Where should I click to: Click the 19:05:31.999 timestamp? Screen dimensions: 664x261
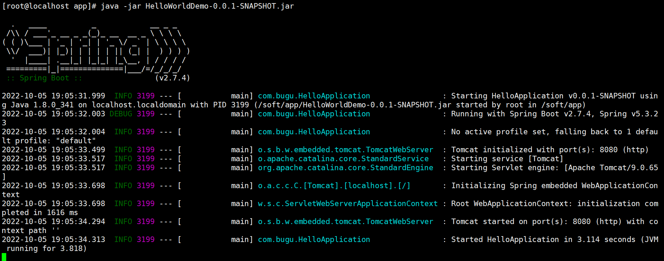click(x=78, y=96)
